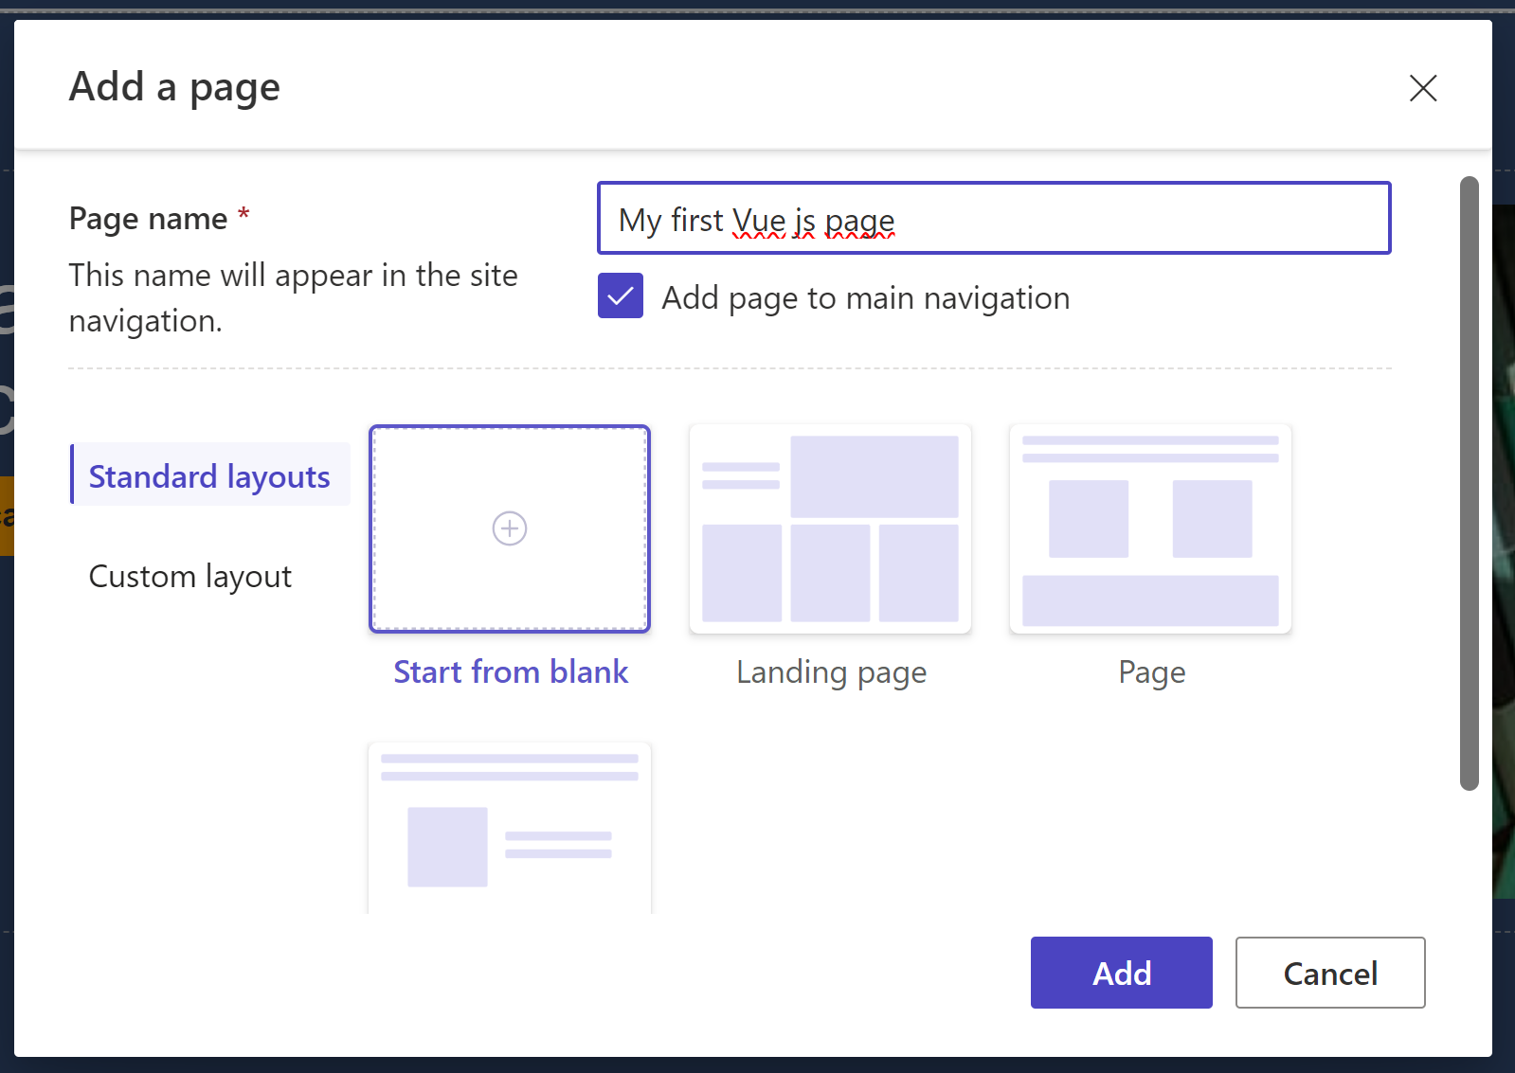Pick the Page layout template
This screenshot has width=1515, height=1073.
[1149, 528]
